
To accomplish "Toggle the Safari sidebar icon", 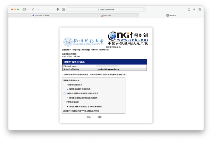I will [x=24, y=9].
